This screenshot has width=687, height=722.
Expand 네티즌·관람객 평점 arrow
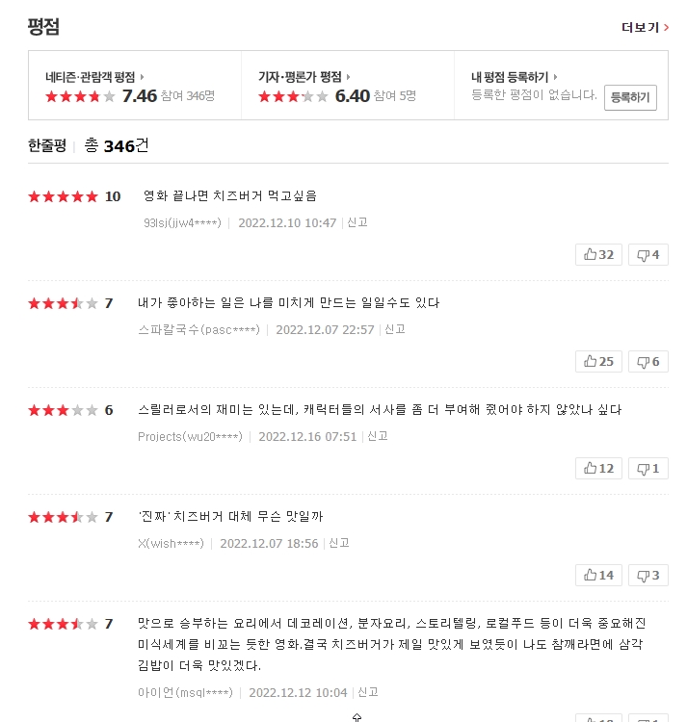click(143, 77)
